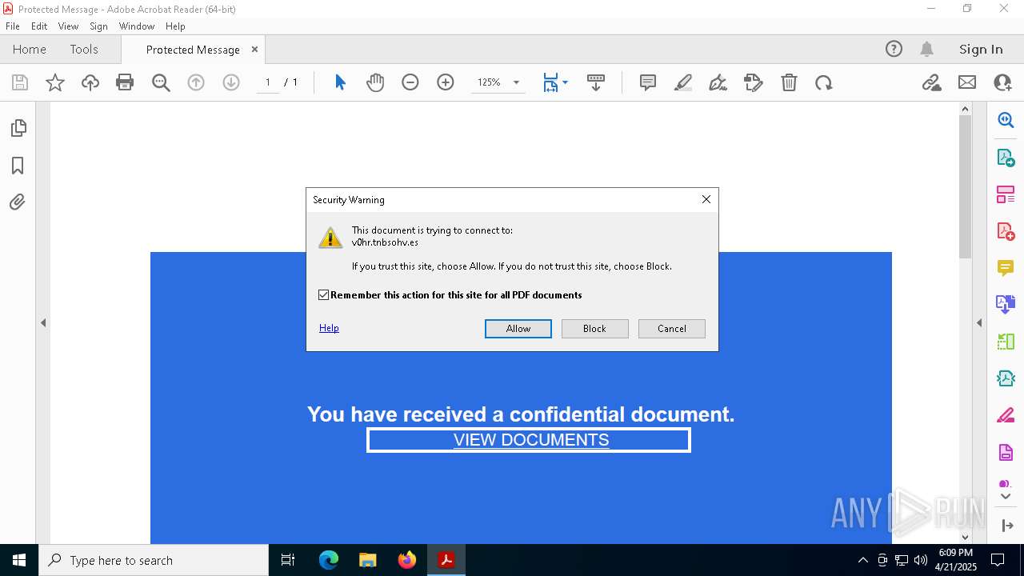Go to next page arrow
The image size is (1024, 576).
231,82
